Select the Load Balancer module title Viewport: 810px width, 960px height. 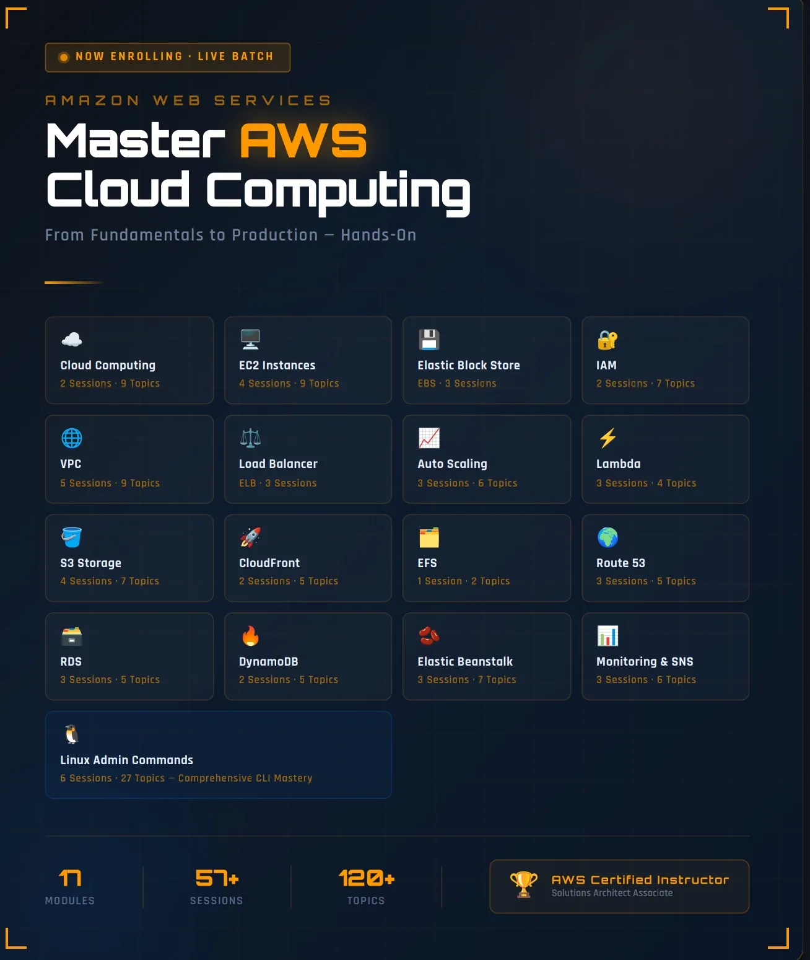(x=278, y=464)
